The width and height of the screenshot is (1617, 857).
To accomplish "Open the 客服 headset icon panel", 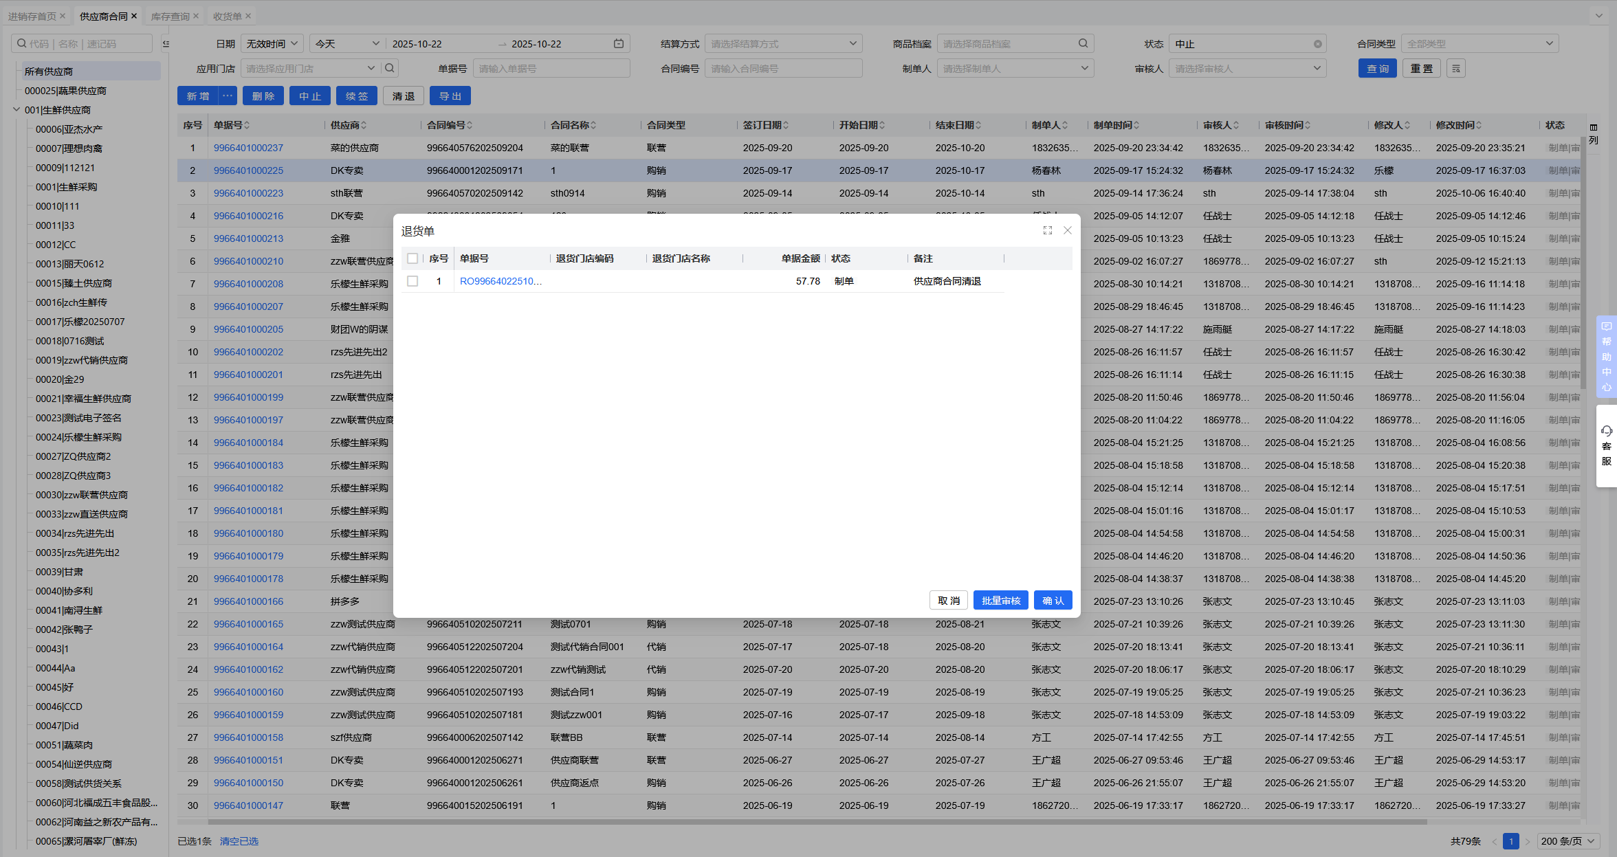I will click(x=1606, y=432).
